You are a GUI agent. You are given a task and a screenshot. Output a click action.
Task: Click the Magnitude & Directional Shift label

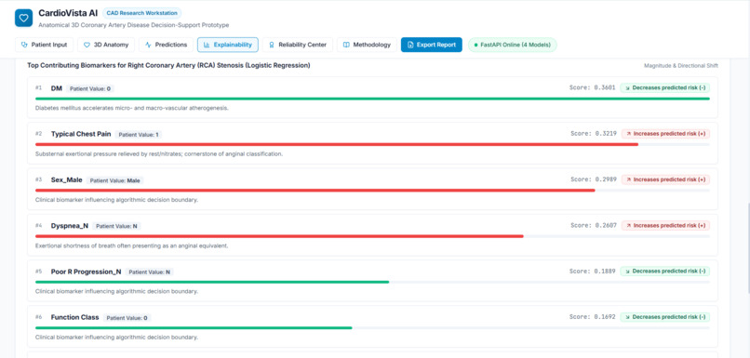[x=680, y=66]
